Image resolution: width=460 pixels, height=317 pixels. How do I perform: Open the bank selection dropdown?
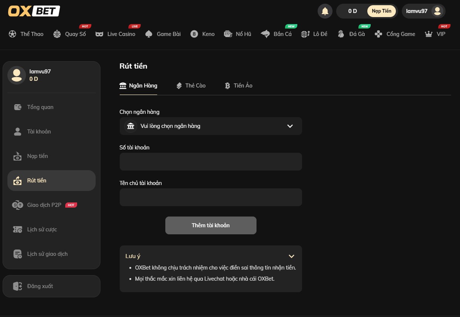click(x=211, y=126)
